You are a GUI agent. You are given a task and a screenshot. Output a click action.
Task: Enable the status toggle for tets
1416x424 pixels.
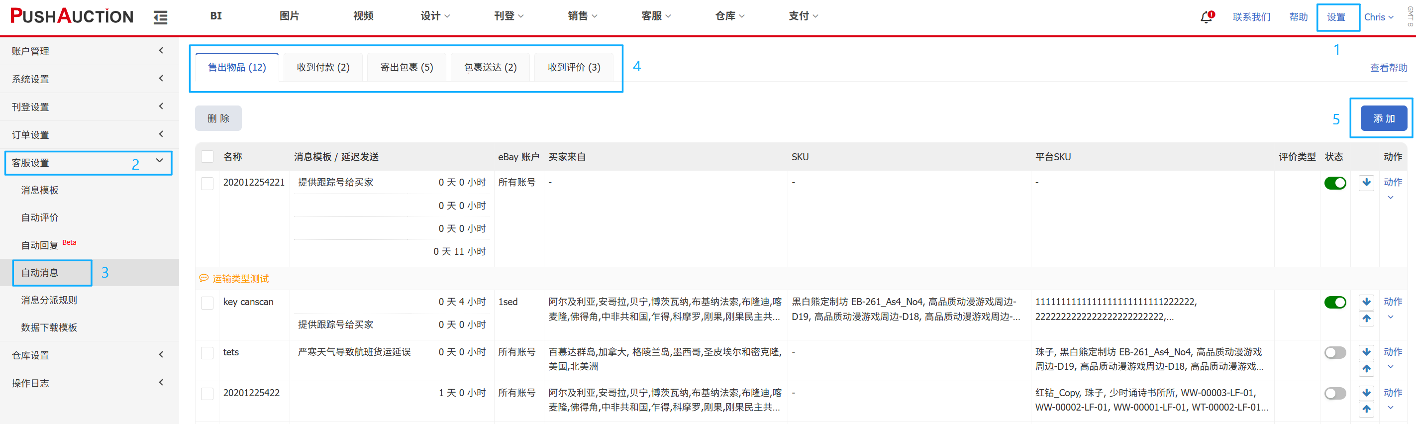pyautogui.click(x=1334, y=352)
